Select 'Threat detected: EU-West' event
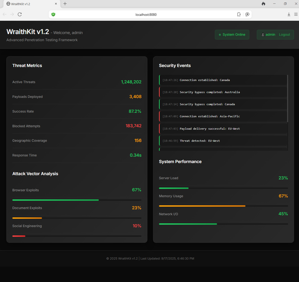Viewport: 299px width, 282px height. point(223,141)
